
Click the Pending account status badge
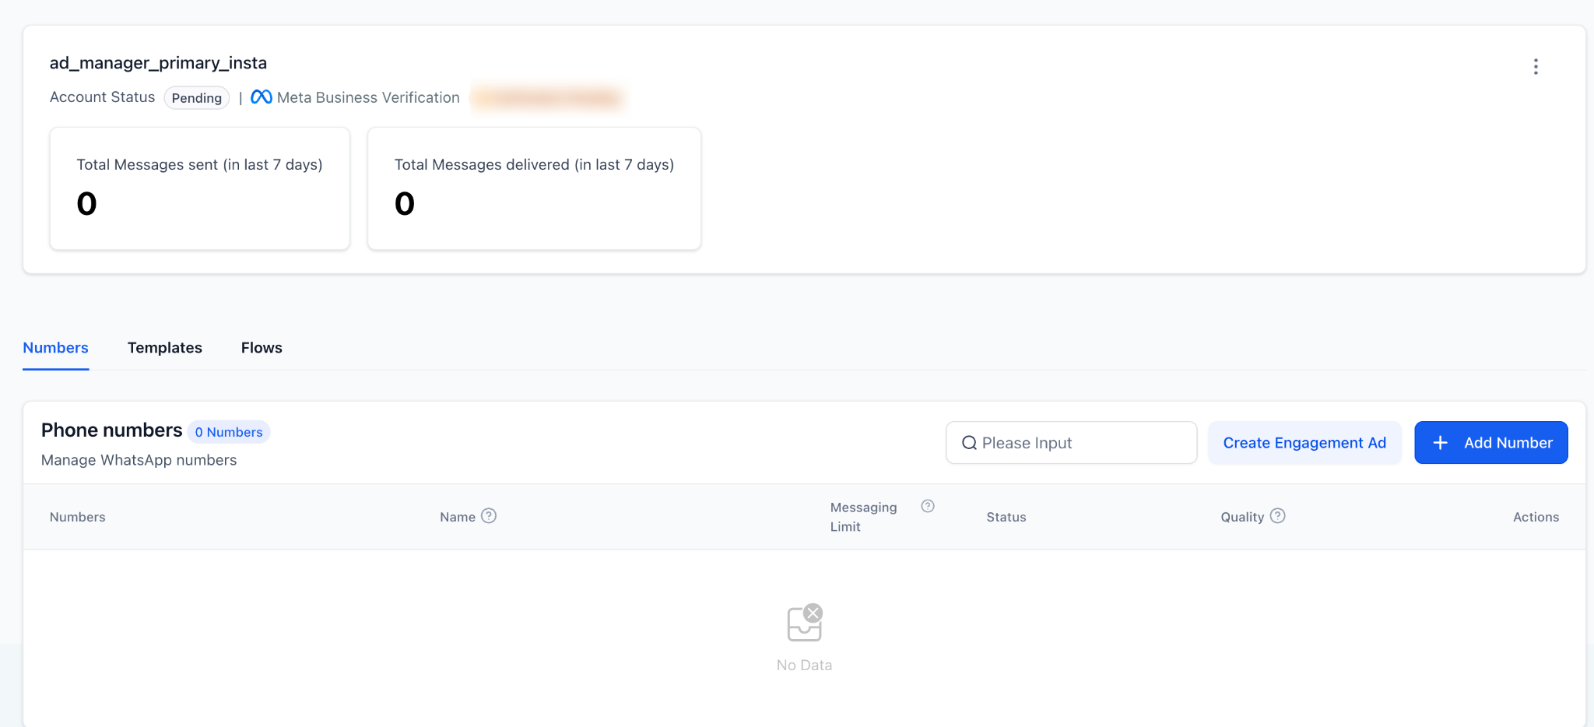pyautogui.click(x=196, y=98)
